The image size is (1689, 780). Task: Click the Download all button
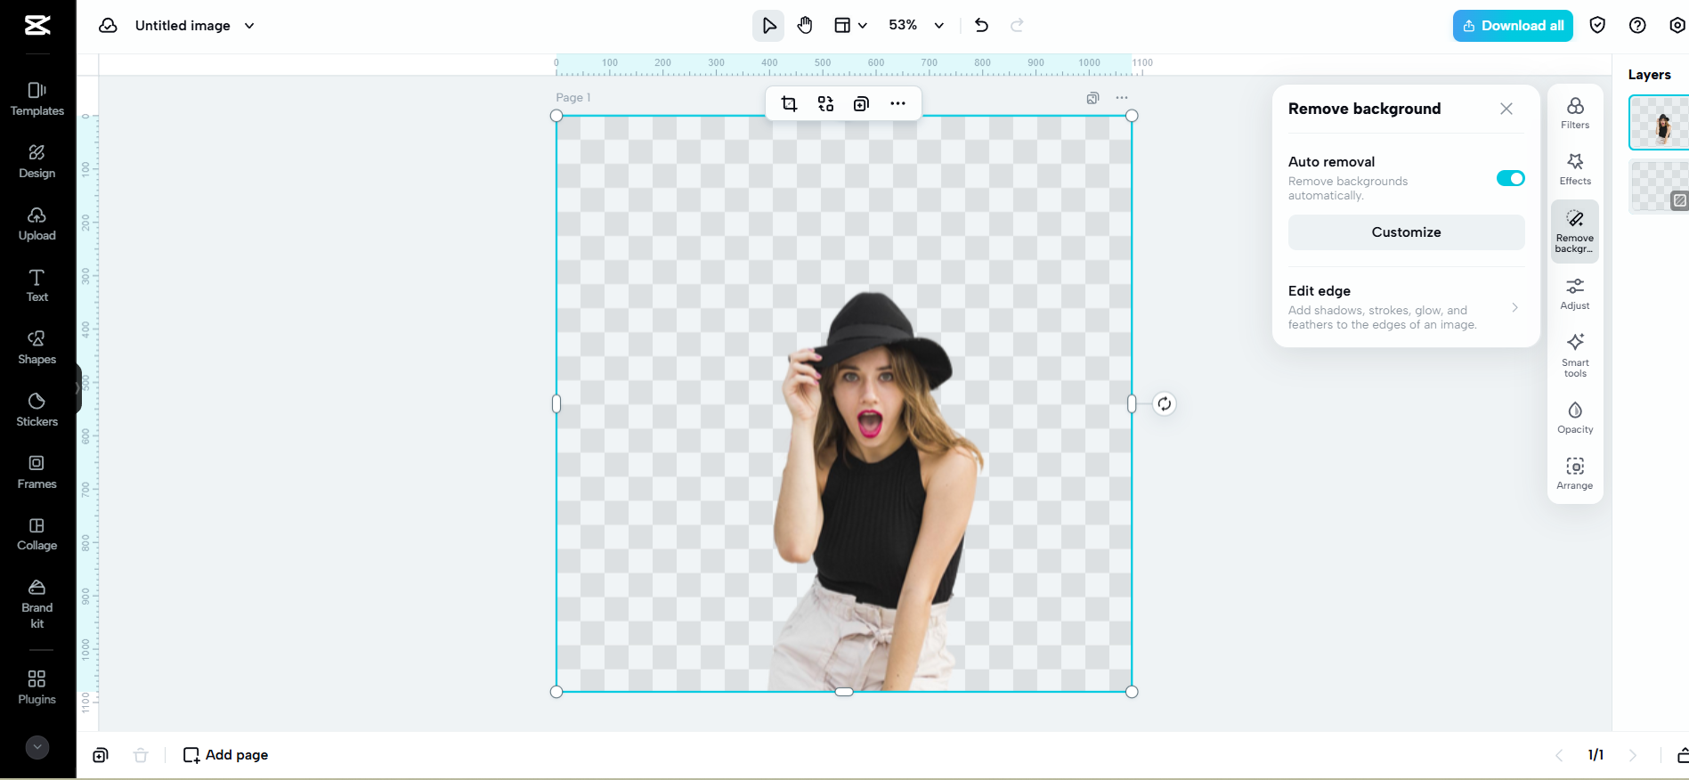click(1512, 26)
